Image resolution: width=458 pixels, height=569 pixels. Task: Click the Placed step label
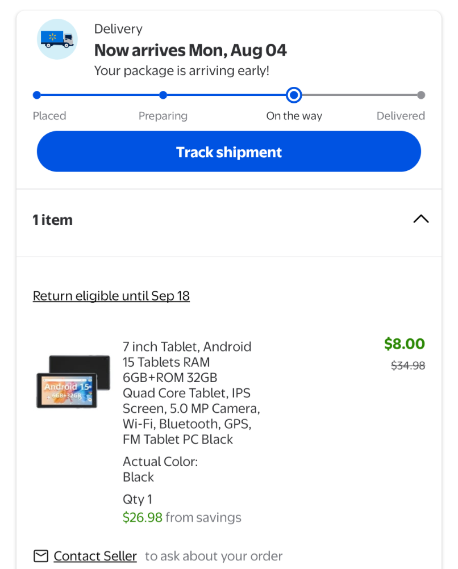pos(49,116)
